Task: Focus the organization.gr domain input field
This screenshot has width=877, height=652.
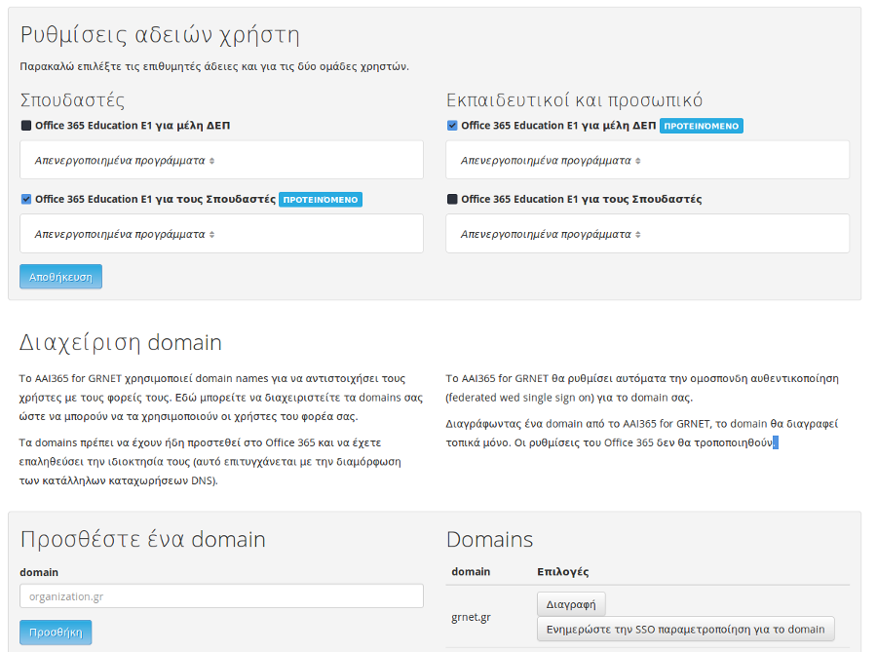Action: pyautogui.click(x=221, y=596)
